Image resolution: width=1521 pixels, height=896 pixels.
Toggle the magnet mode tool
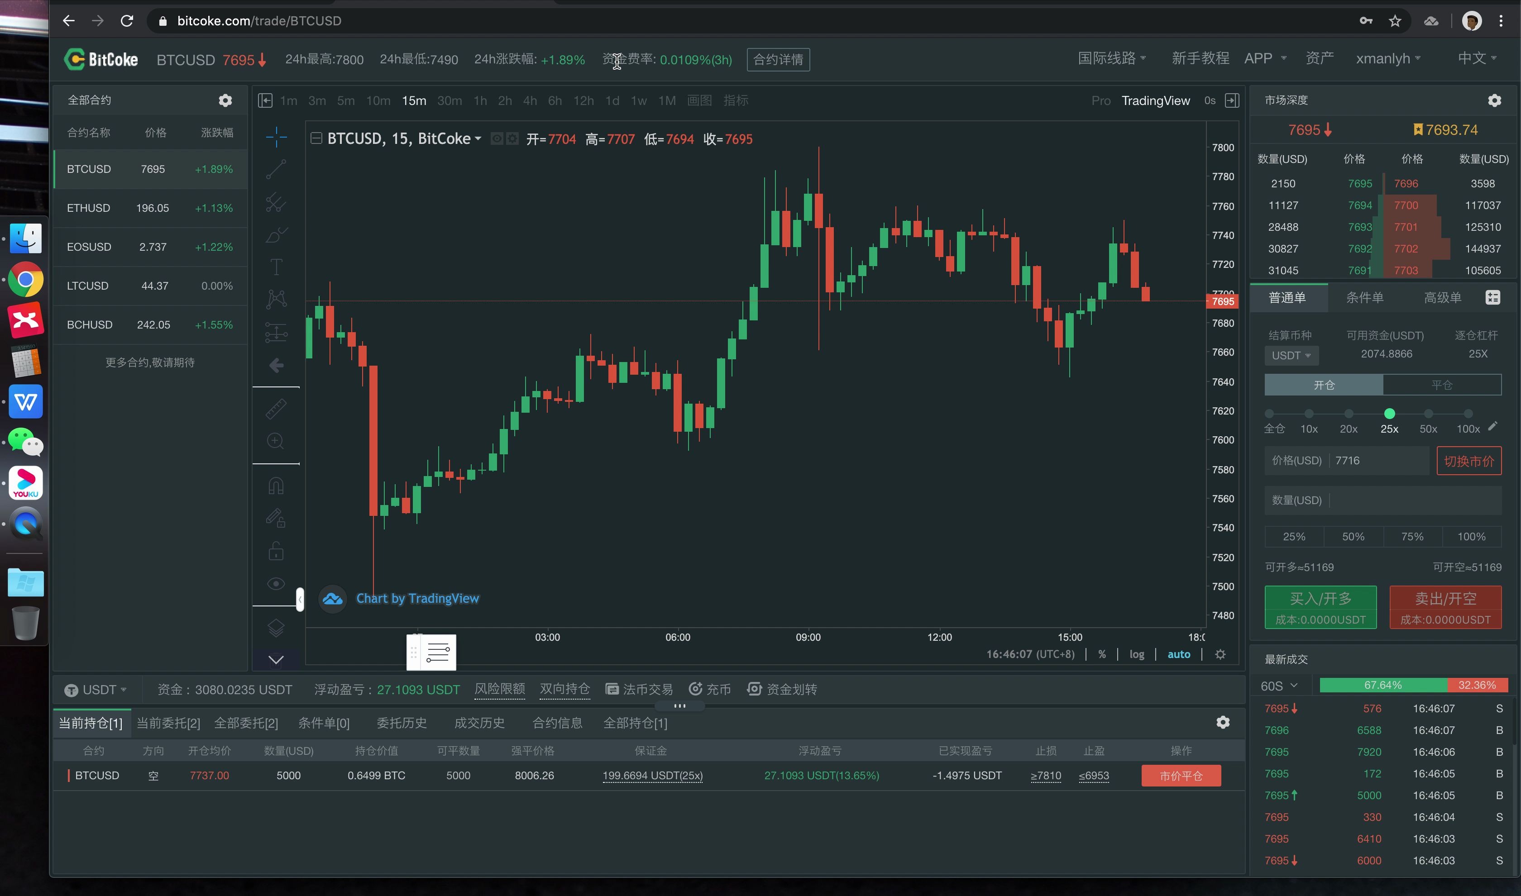276,486
